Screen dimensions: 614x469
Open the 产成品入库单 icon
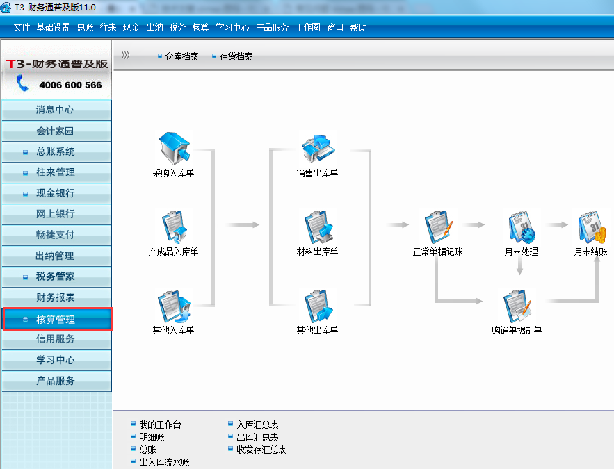(x=173, y=228)
